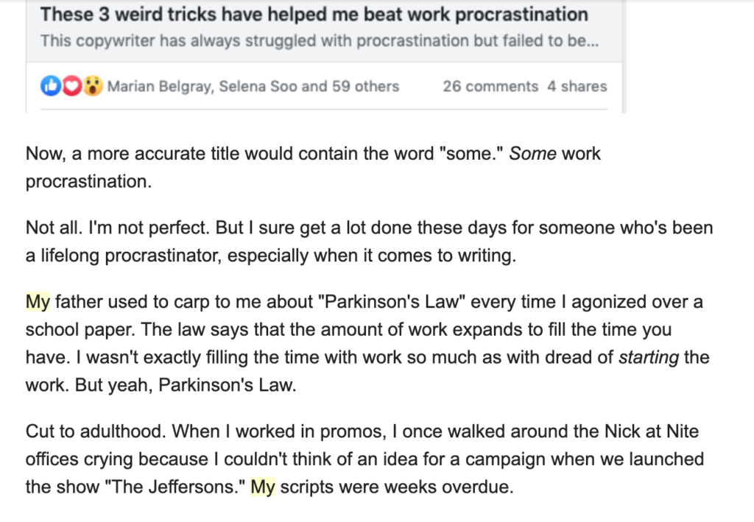Click the words 'Nick at Nite'
The image size is (754, 522).
(651, 431)
